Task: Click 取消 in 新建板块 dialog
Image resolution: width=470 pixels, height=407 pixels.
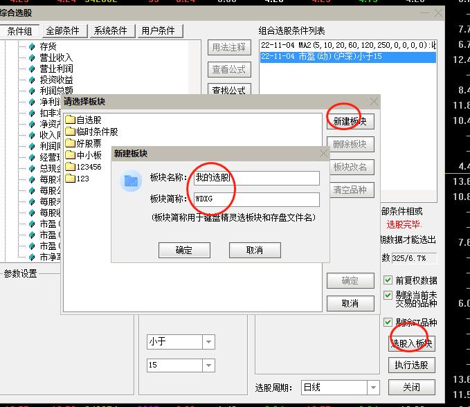Action: coord(255,250)
